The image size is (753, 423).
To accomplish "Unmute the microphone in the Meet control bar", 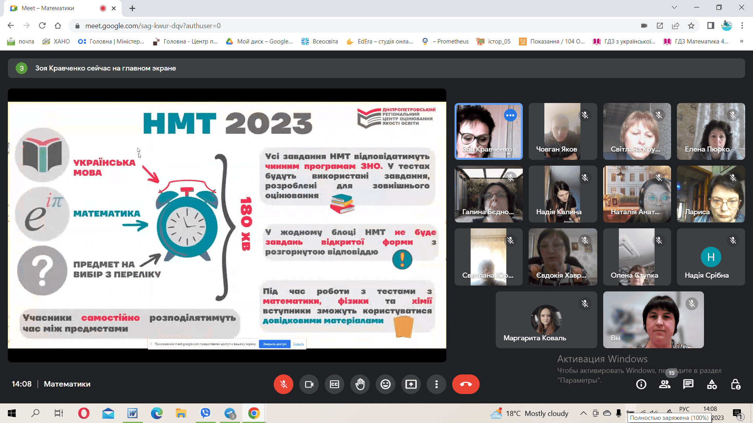I will 284,384.
